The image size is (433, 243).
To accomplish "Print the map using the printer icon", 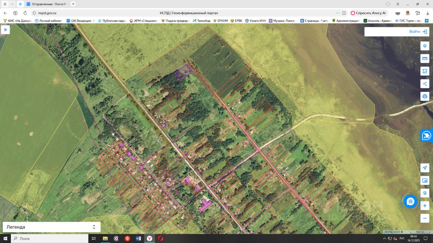I will point(425,96).
